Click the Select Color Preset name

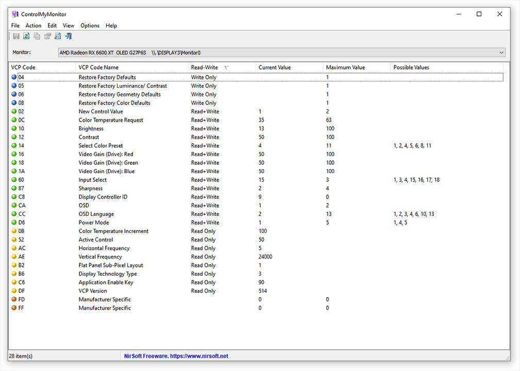pyautogui.click(x=100, y=145)
